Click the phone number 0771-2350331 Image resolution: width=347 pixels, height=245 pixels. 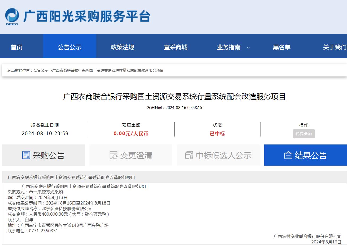click(44, 231)
